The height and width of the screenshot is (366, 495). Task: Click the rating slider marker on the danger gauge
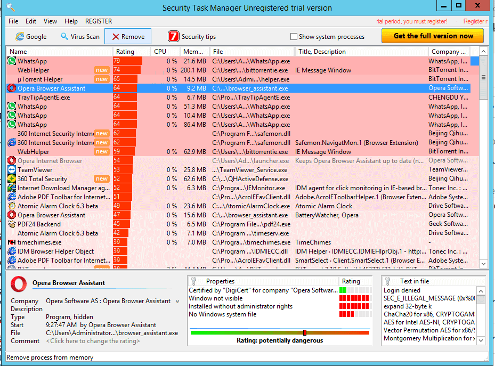(305, 332)
